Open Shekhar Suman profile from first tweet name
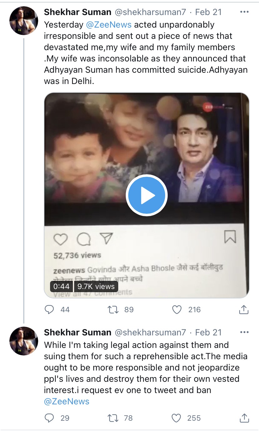 point(78,12)
